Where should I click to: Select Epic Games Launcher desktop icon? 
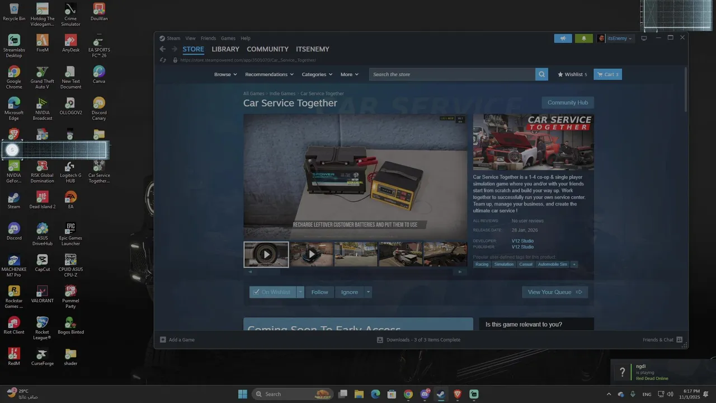pyautogui.click(x=70, y=234)
